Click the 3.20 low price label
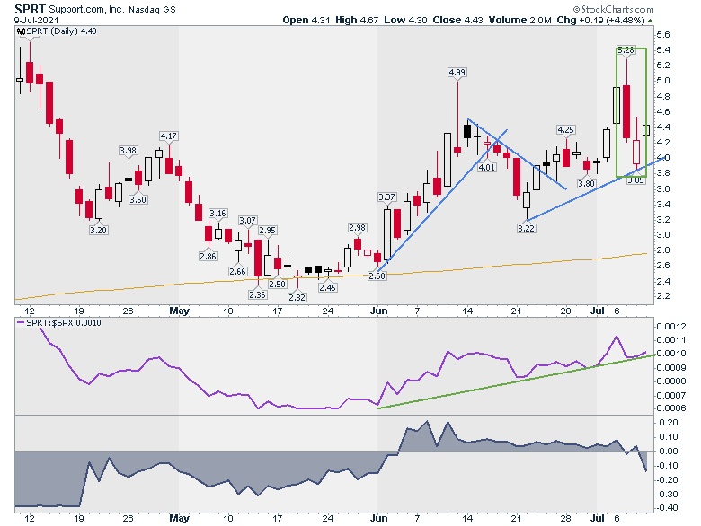 click(x=98, y=230)
